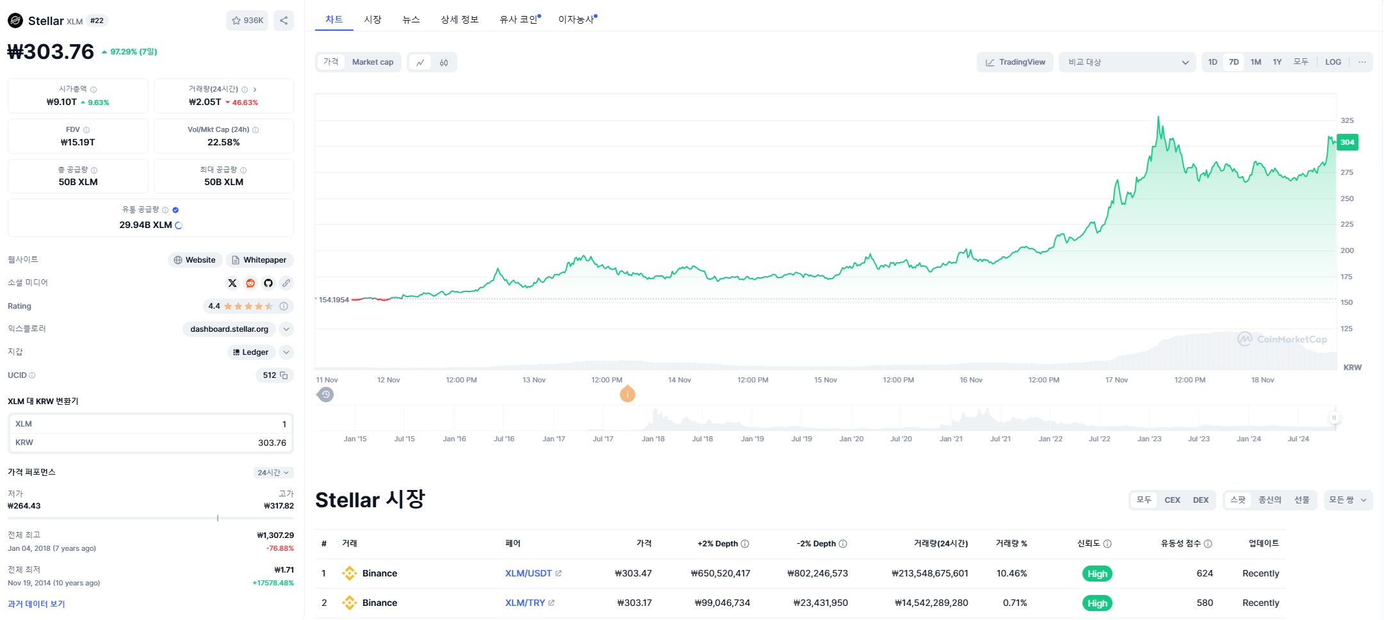
Task: Click the info icon next to Vol/Mkt Cap (24h)
Action: click(x=256, y=130)
